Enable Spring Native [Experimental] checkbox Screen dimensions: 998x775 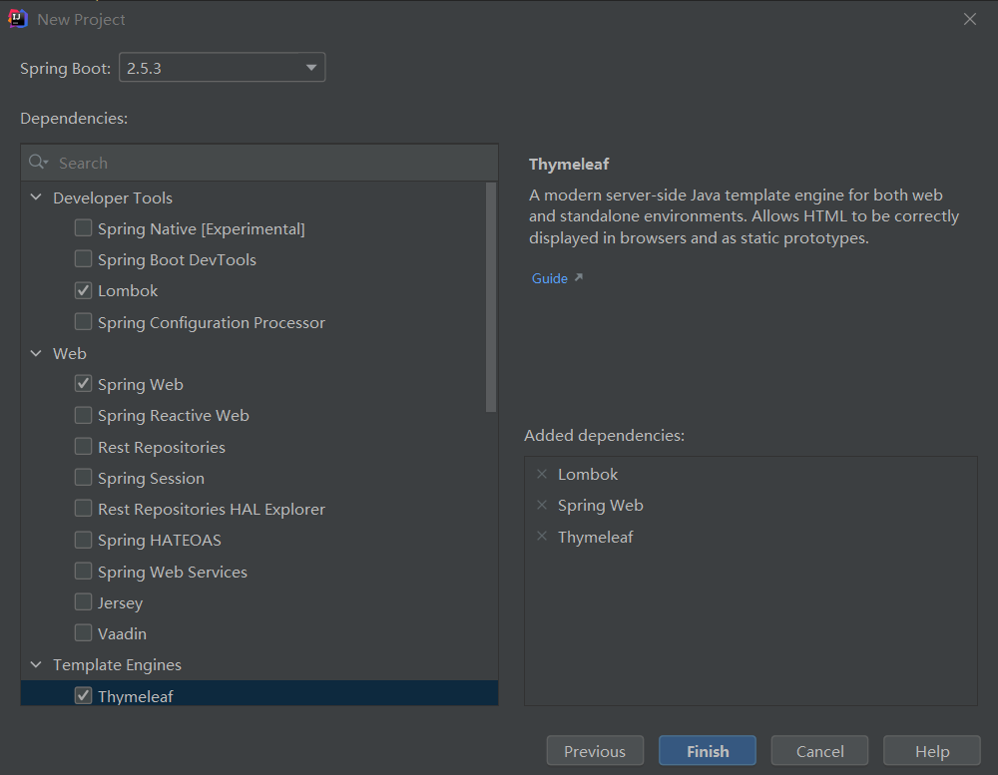(83, 227)
